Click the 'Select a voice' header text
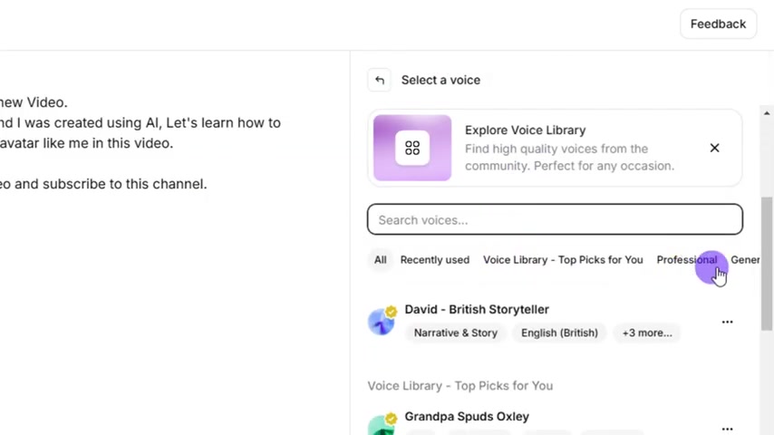Image resolution: width=774 pixels, height=435 pixels. tap(440, 80)
